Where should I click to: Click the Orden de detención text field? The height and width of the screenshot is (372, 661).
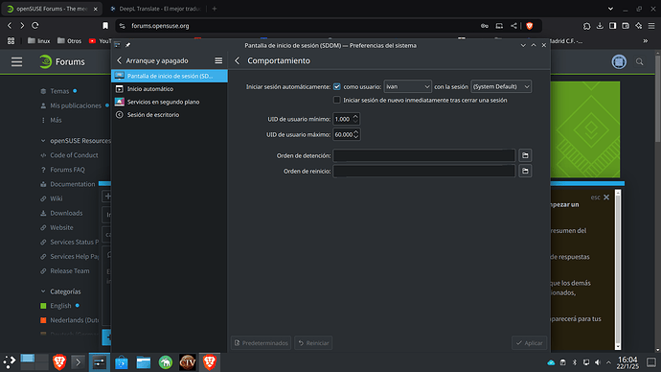[x=423, y=155]
